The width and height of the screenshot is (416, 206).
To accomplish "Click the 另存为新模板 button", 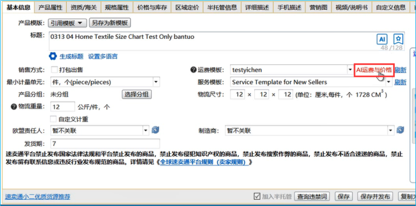I will coord(110,23).
